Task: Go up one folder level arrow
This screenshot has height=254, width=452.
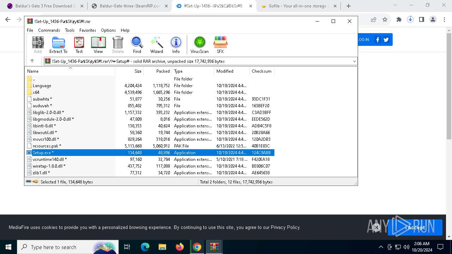Action: tap(32, 61)
